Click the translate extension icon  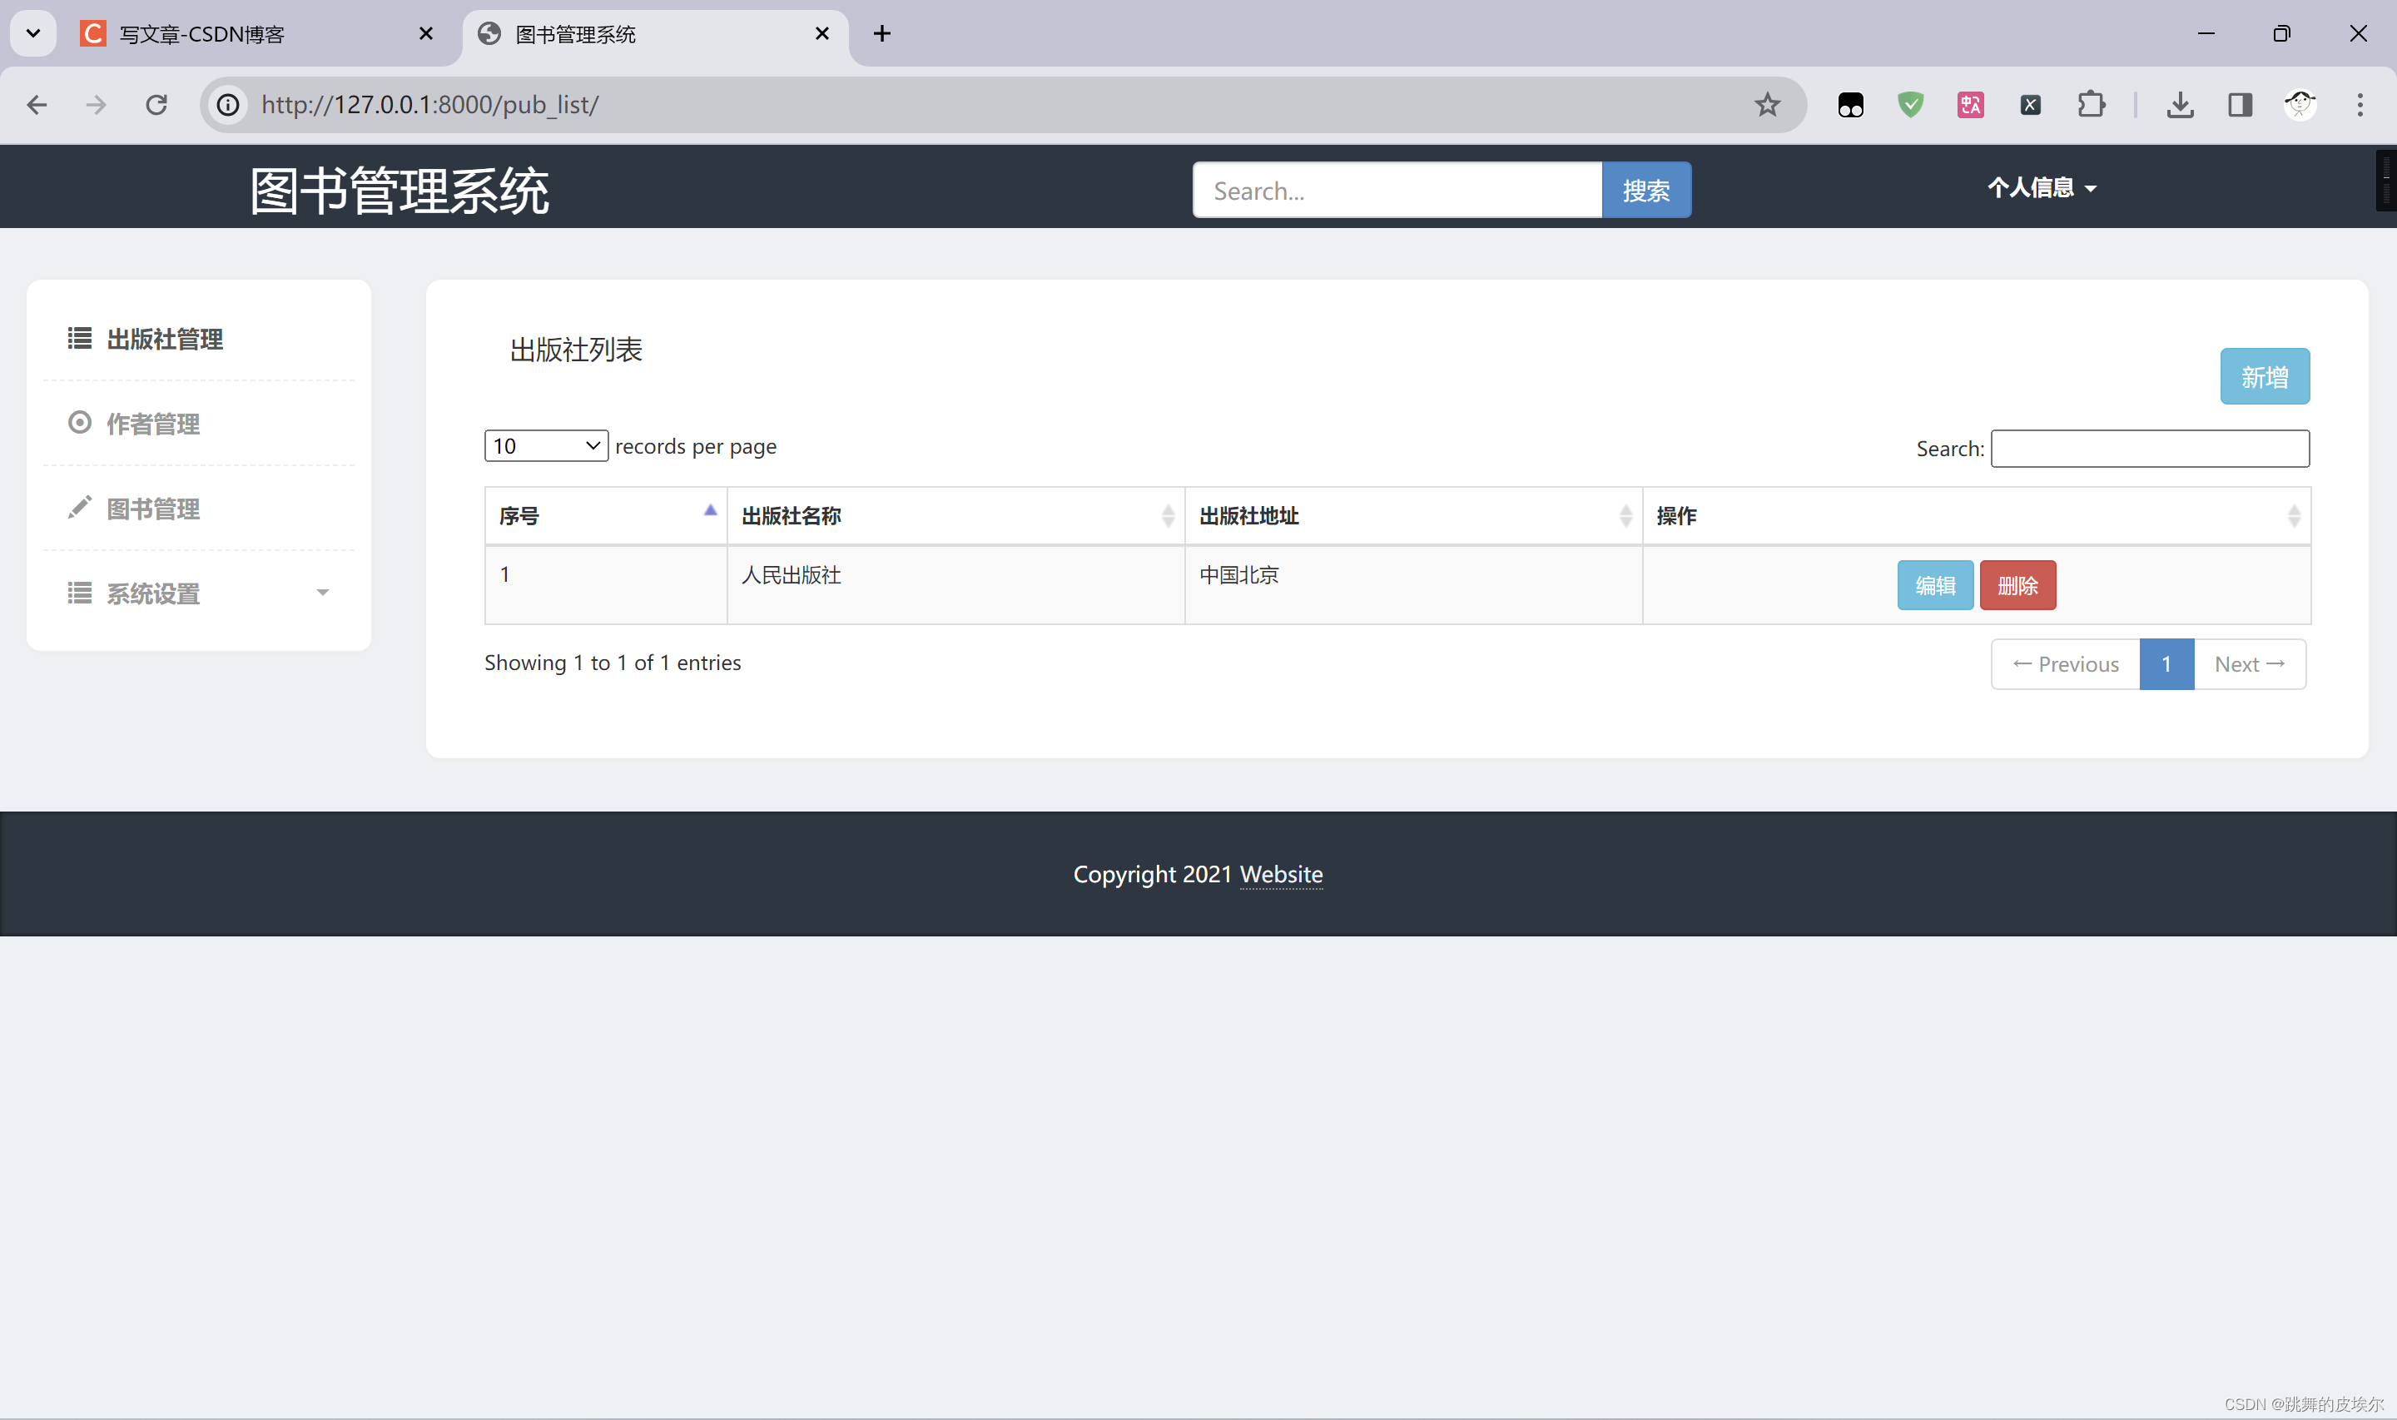click(x=1970, y=104)
